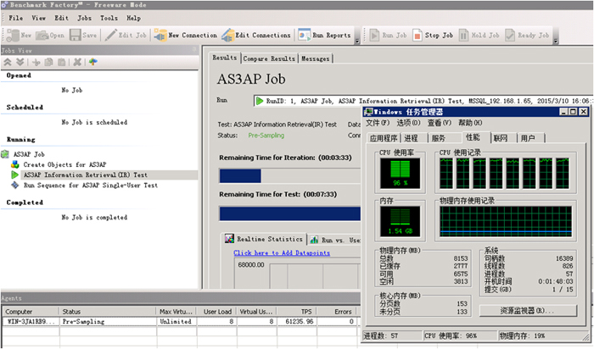Click the 资源监视器(R)... button
This screenshot has width=594, height=349.
528,311
